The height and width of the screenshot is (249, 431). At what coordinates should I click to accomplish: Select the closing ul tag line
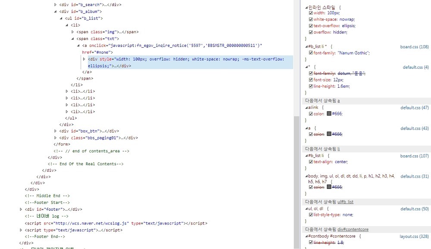[x=71, y=118]
